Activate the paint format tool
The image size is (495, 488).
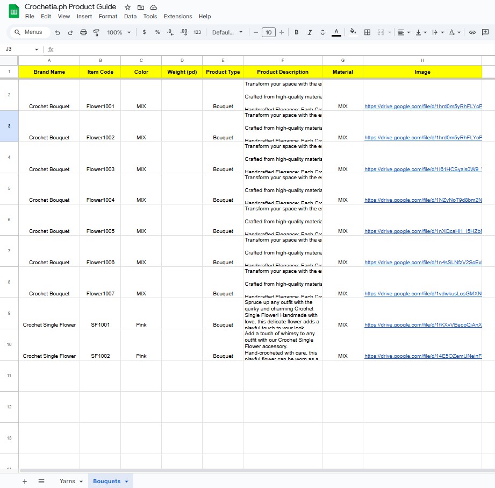click(96, 32)
